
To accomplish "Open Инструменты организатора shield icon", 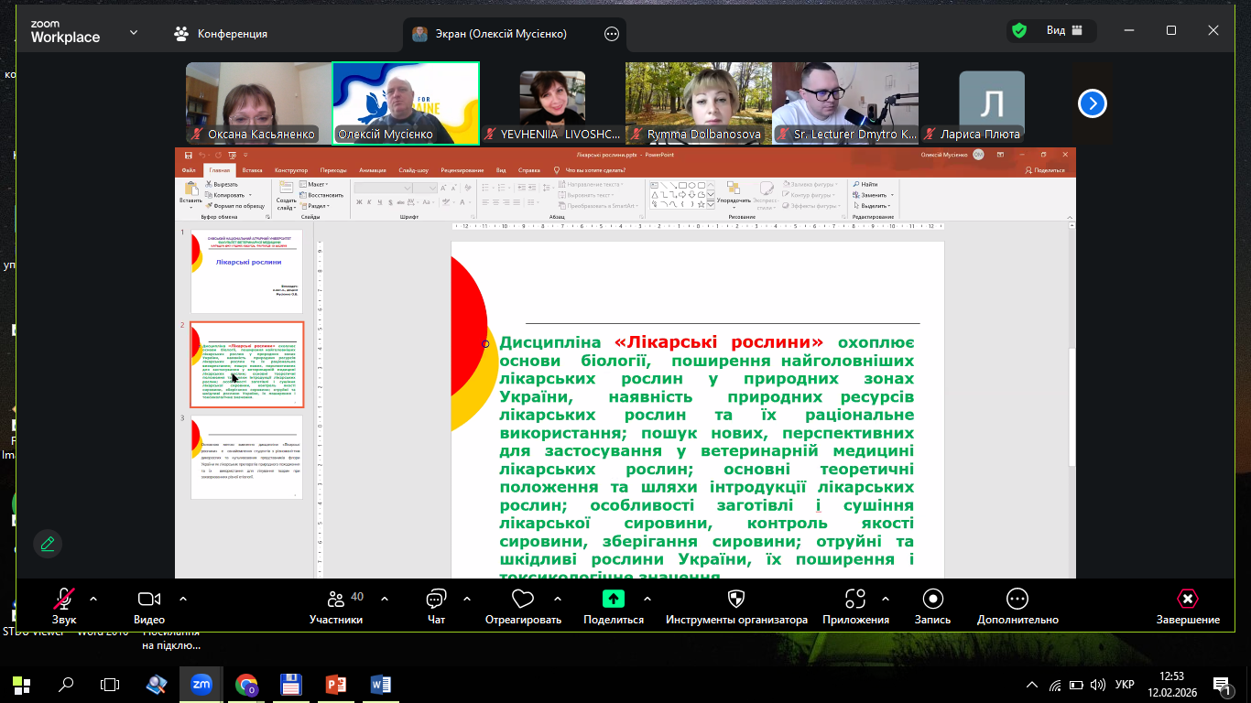I will [x=736, y=600].
